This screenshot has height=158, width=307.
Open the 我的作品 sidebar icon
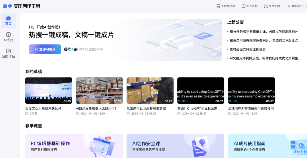coord(9,51)
